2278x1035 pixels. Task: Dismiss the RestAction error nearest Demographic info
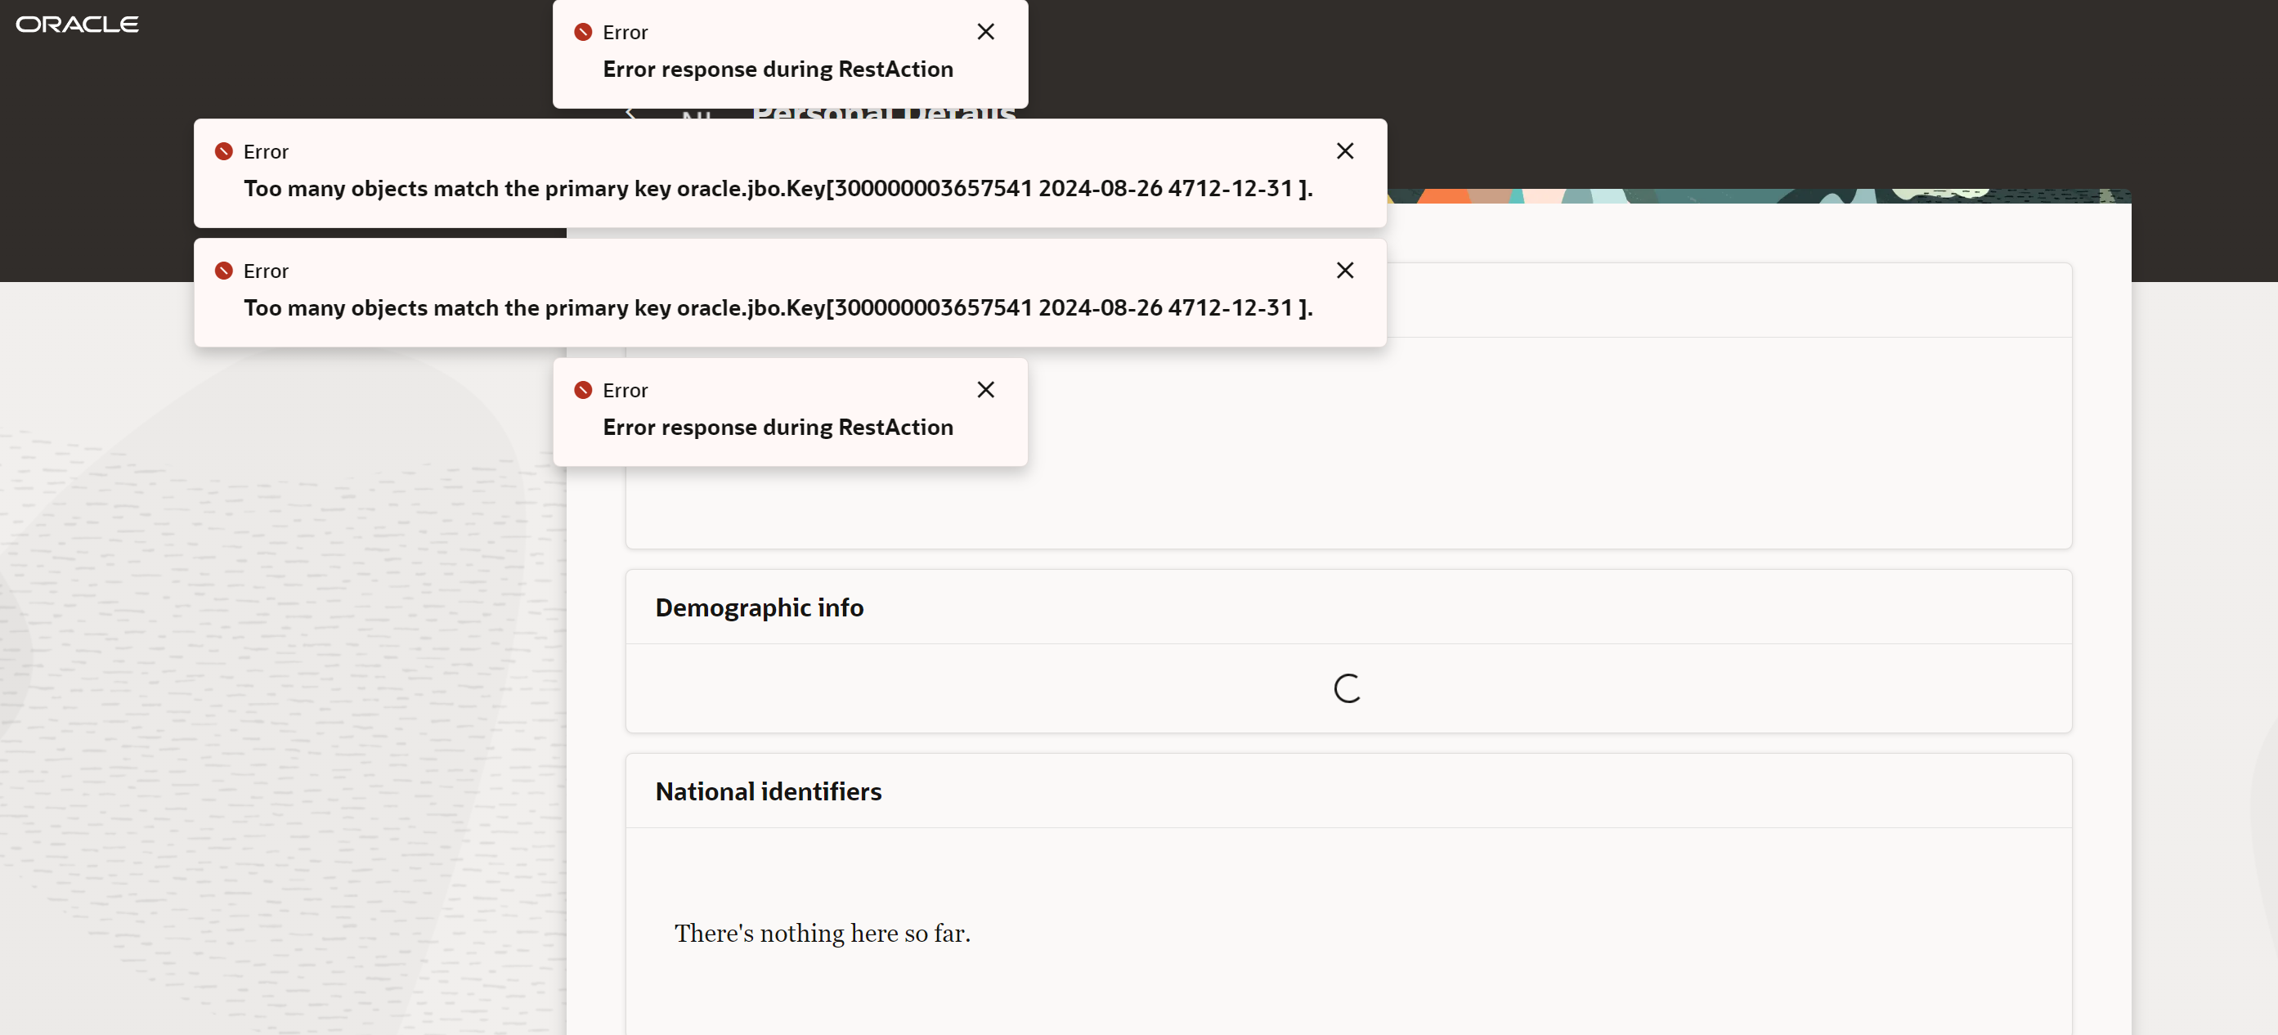(x=985, y=390)
